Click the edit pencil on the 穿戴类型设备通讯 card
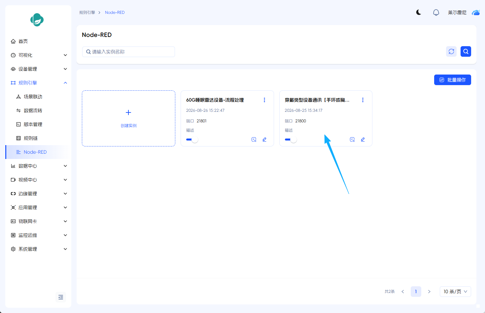The image size is (485, 313). pyautogui.click(x=363, y=140)
